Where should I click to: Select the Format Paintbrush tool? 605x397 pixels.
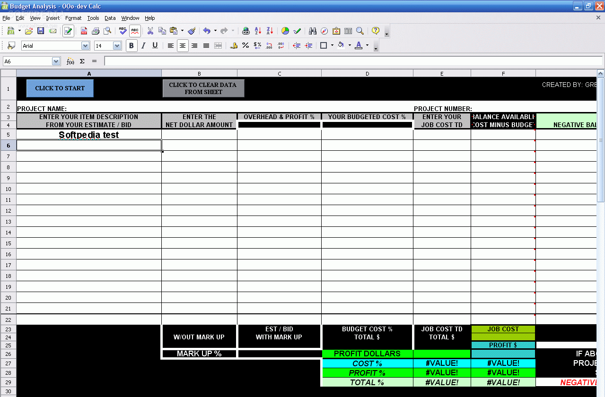[192, 31]
